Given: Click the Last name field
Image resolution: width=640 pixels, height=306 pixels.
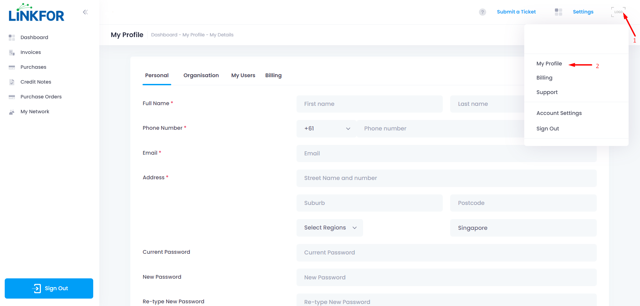Looking at the screenshot, I should coord(487,104).
